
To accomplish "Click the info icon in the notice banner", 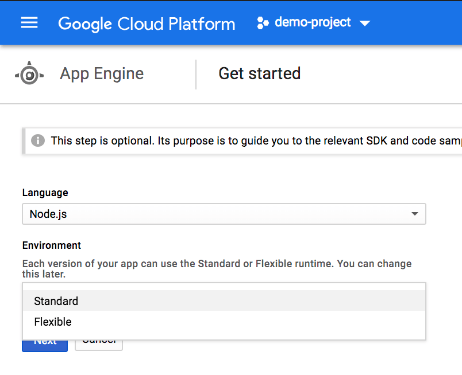I will click(x=38, y=140).
